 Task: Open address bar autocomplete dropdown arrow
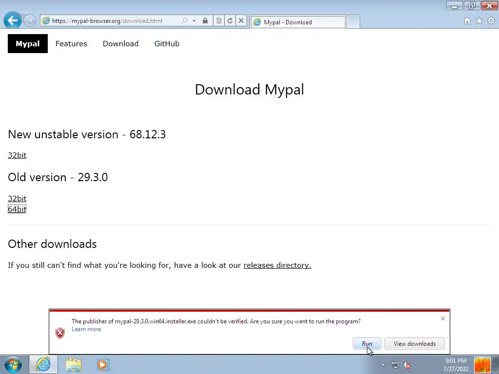194,20
